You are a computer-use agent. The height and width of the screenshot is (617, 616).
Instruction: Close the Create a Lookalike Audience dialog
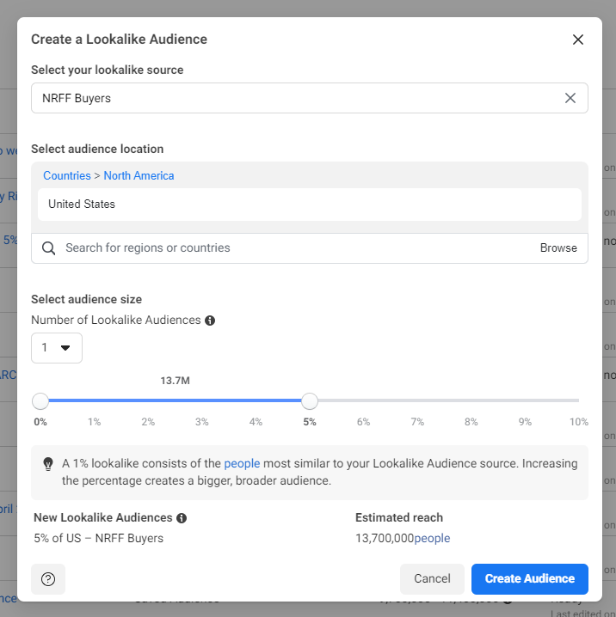[577, 40]
